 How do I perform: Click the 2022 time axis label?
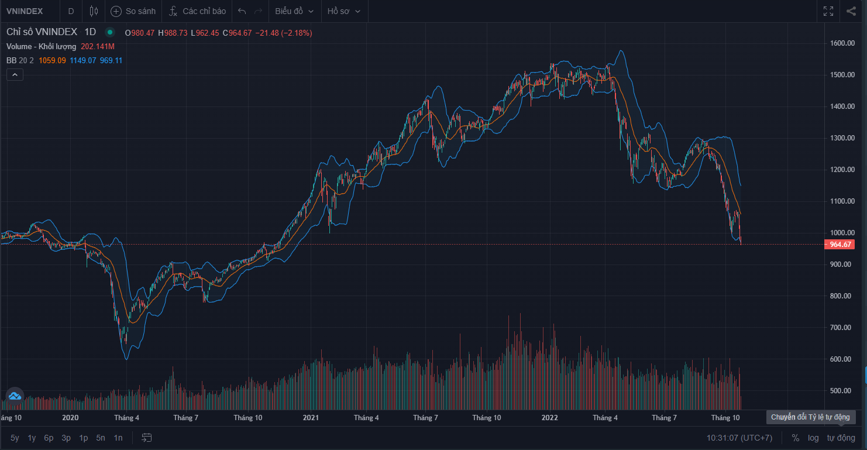(x=550, y=418)
